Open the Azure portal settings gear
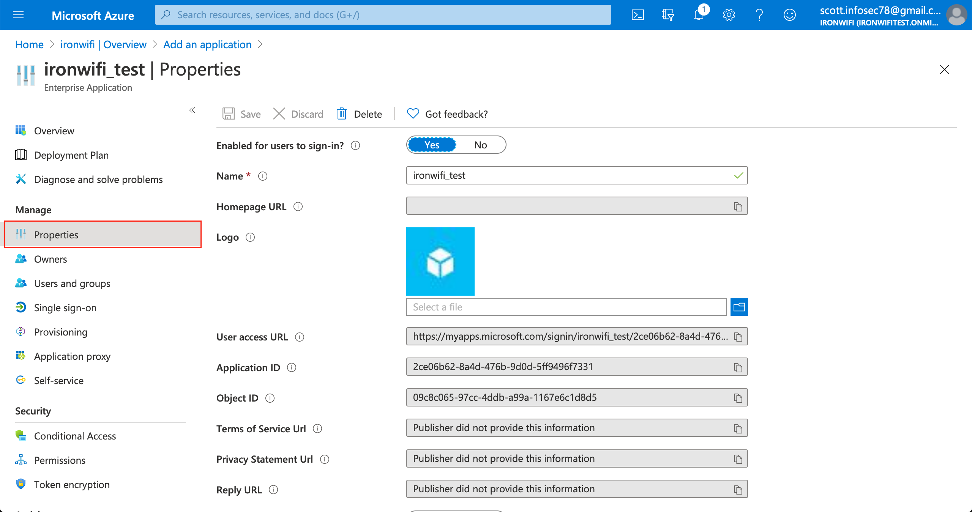 point(728,15)
